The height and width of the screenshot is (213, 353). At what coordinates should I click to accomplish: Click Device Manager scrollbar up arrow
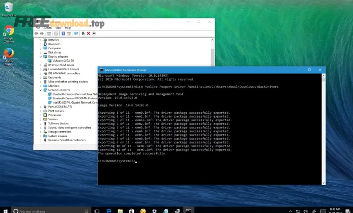[212, 40]
